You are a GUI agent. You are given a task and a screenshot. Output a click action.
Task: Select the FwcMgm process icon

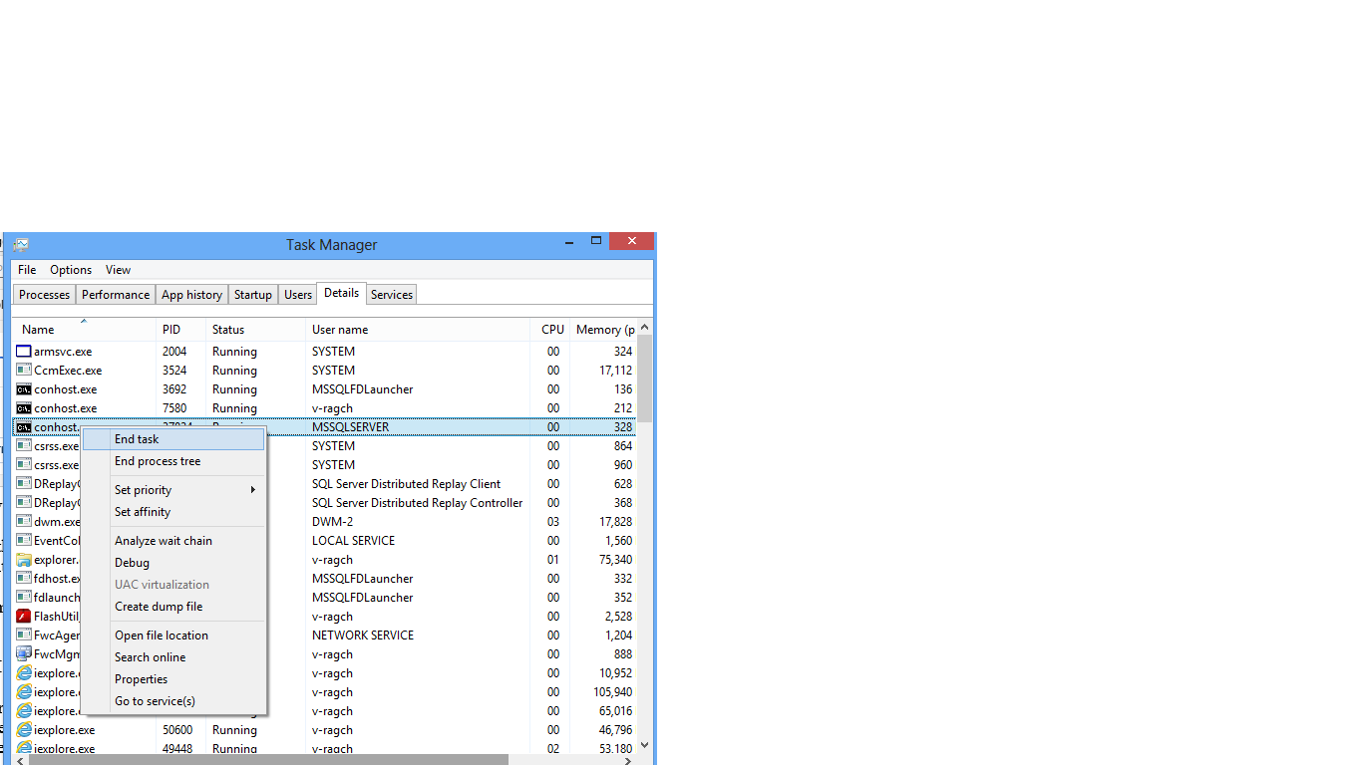pos(24,654)
